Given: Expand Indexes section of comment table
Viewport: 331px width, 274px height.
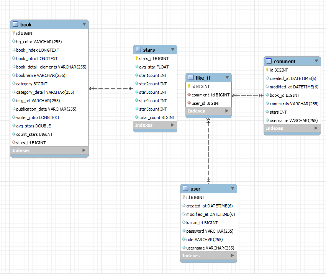Looking at the screenshot, I should tap(316, 128).
